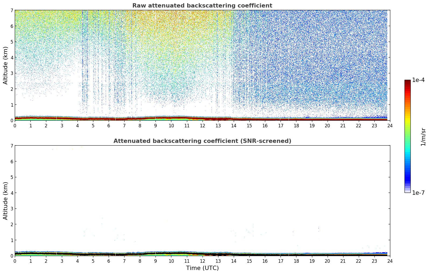Image resolution: width=429 pixels, height=274 pixels.
Task: Click the red surface layer at 10 UTC in the raw plot
Action: pyautogui.click(x=171, y=118)
